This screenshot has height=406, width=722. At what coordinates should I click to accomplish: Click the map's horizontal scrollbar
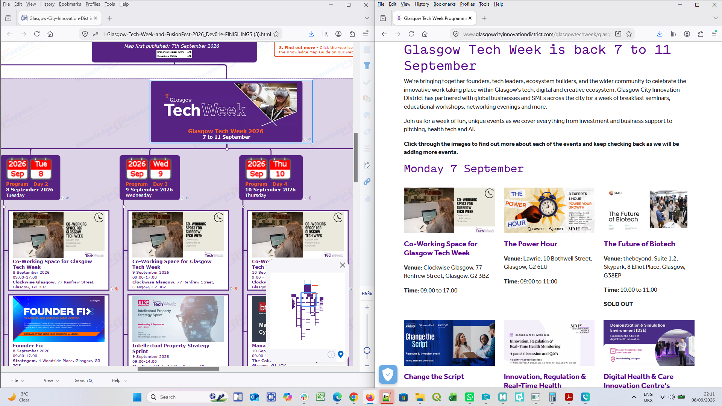178,369
